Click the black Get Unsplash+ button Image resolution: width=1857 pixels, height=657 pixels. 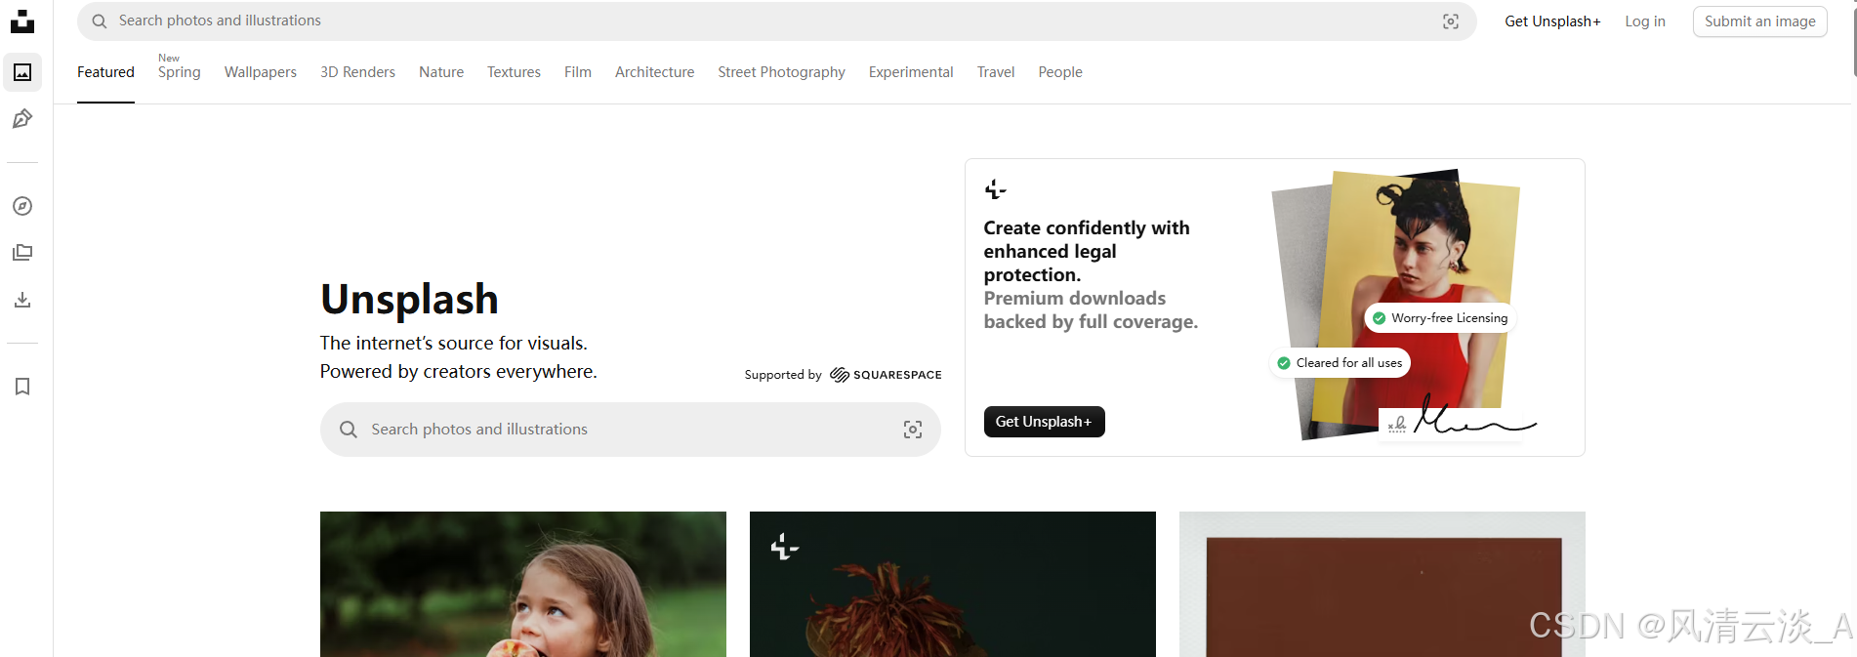pos(1044,422)
